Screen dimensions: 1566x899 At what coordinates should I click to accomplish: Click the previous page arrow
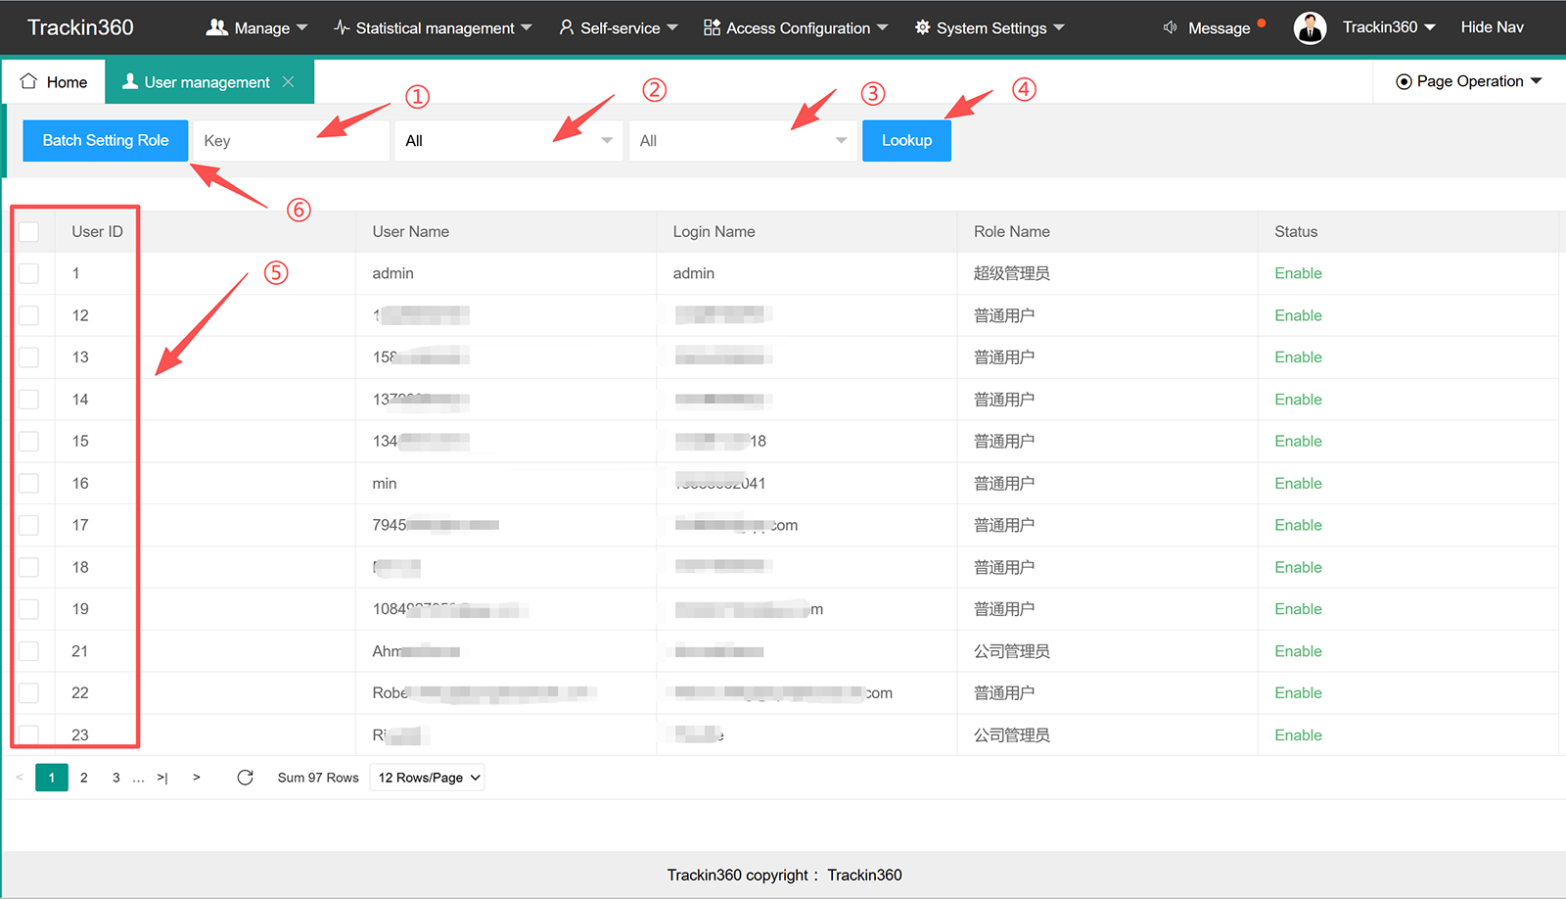pyautogui.click(x=20, y=778)
